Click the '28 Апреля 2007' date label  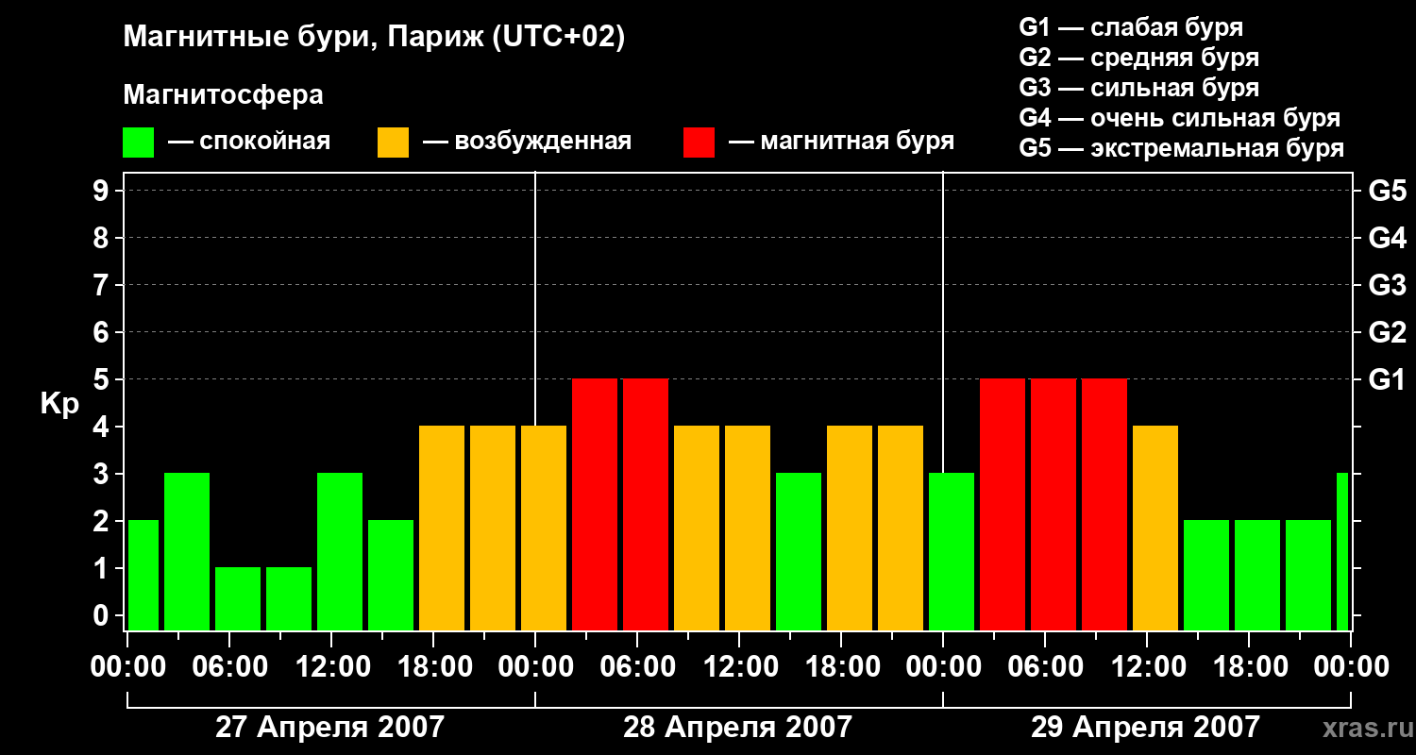click(737, 728)
